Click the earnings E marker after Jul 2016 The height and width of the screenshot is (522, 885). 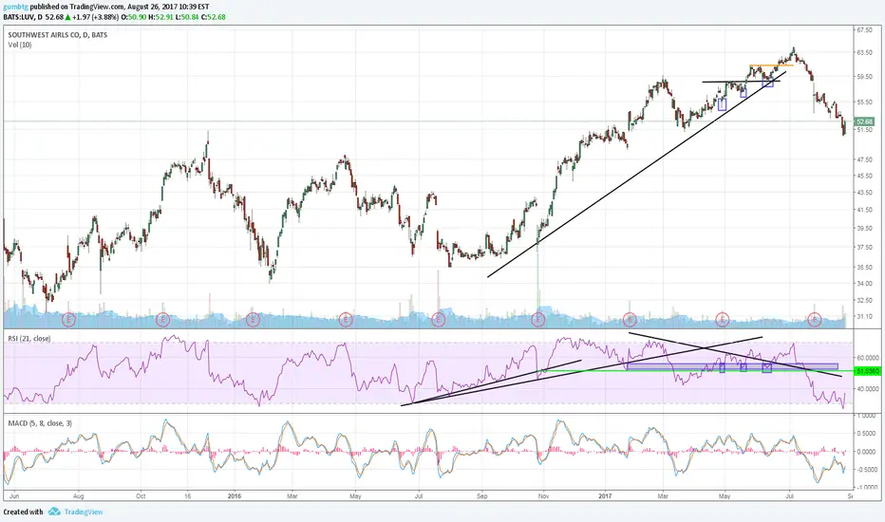(438, 320)
